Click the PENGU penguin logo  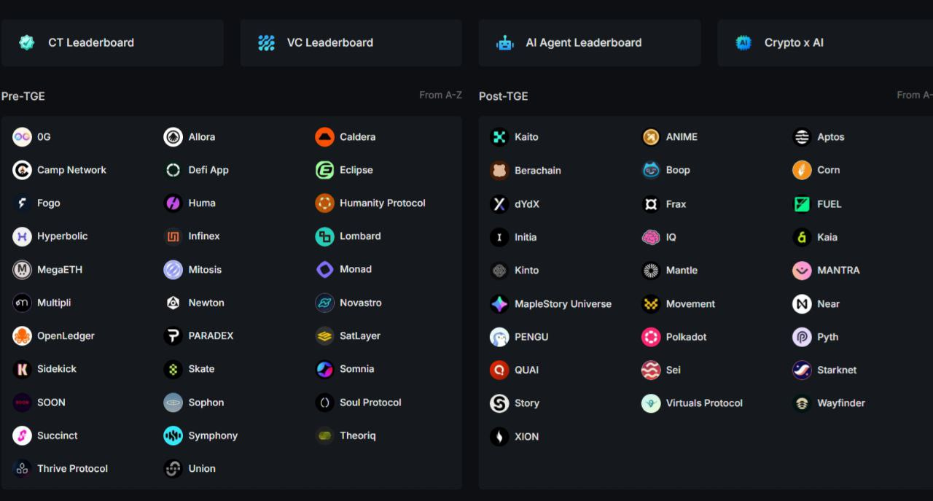click(x=499, y=337)
